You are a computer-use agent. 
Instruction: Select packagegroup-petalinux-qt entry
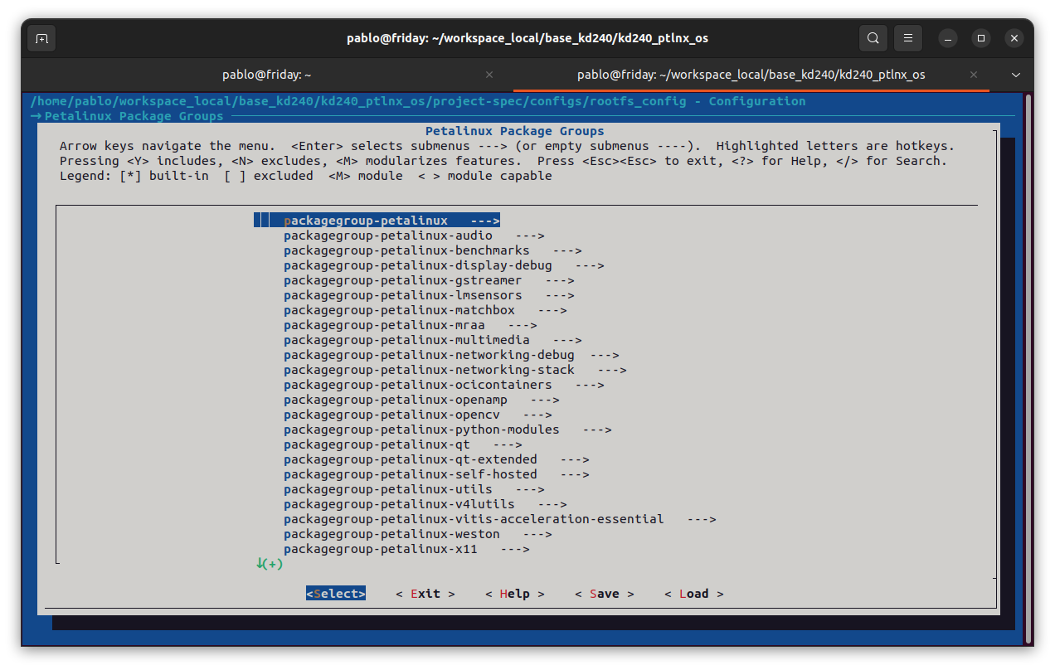point(403,444)
